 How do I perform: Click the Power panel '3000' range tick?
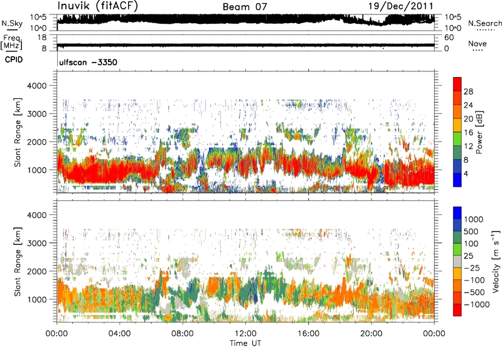(36, 114)
